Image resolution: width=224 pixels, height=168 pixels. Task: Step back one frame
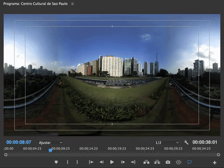pos(102,162)
